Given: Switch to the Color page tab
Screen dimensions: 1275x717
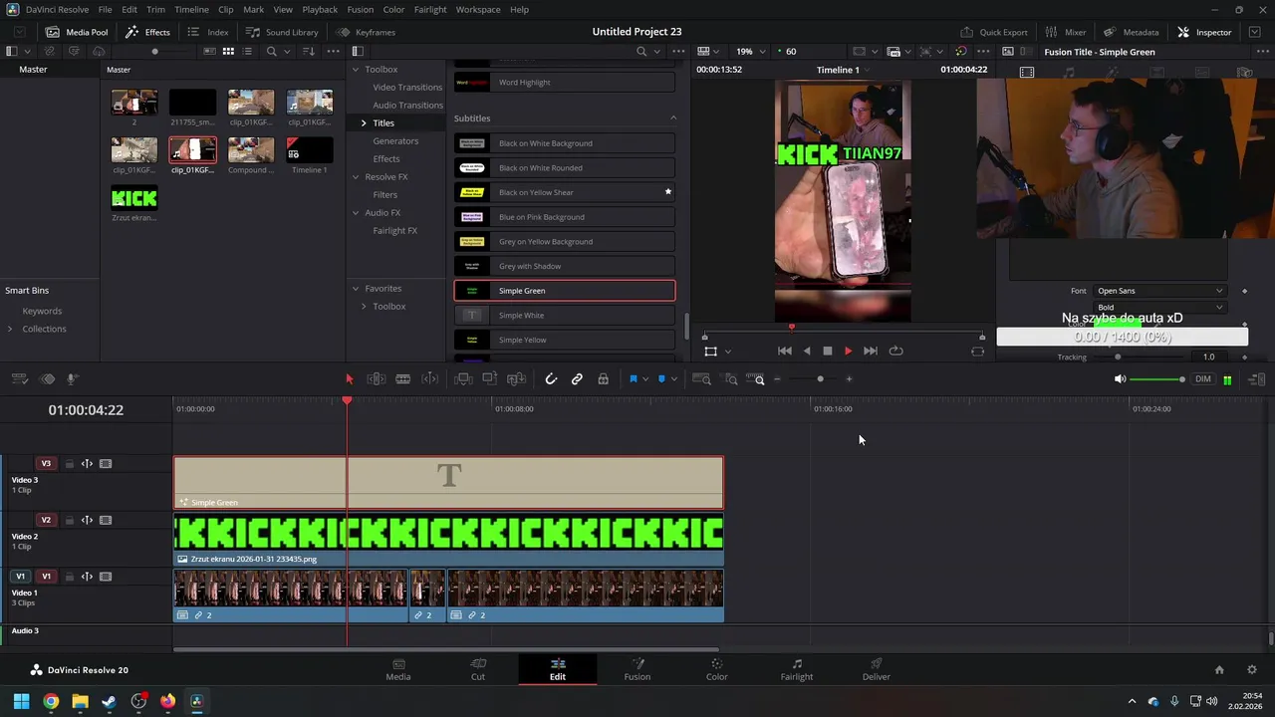Looking at the screenshot, I should pyautogui.click(x=716, y=669).
